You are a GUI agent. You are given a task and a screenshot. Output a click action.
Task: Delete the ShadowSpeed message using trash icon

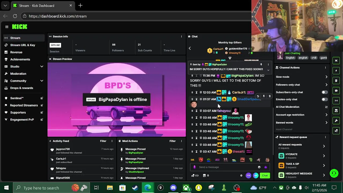pos(270,96)
